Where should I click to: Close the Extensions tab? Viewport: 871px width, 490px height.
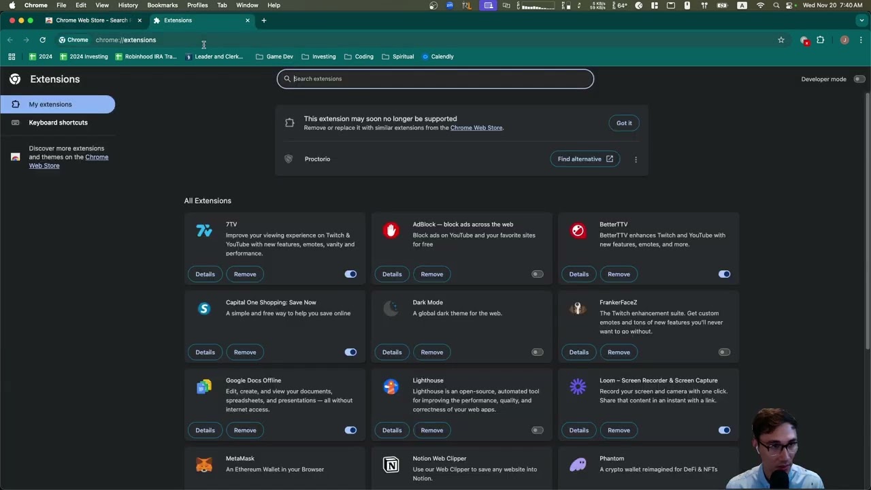click(x=248, y=20)
